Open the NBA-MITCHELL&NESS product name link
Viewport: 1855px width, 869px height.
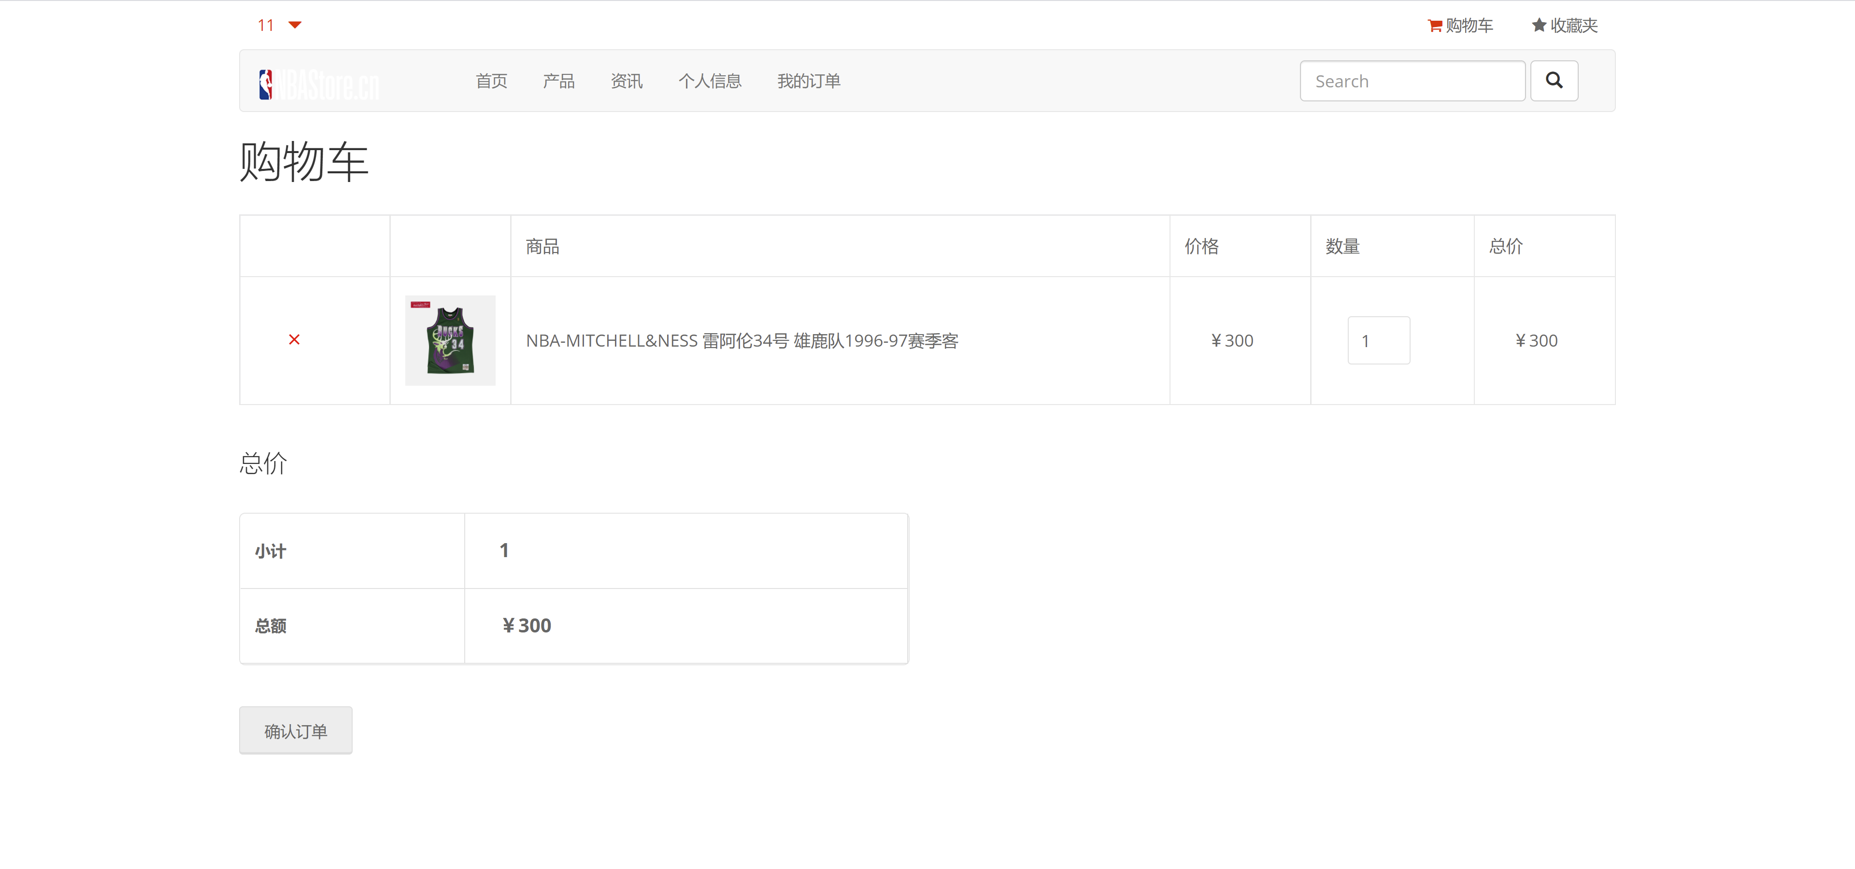point(742,340)
